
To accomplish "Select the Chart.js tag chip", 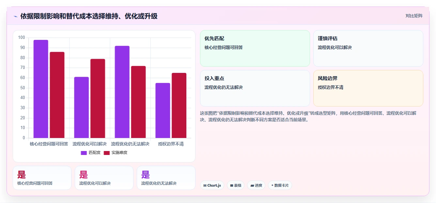I will click(212, 185).
